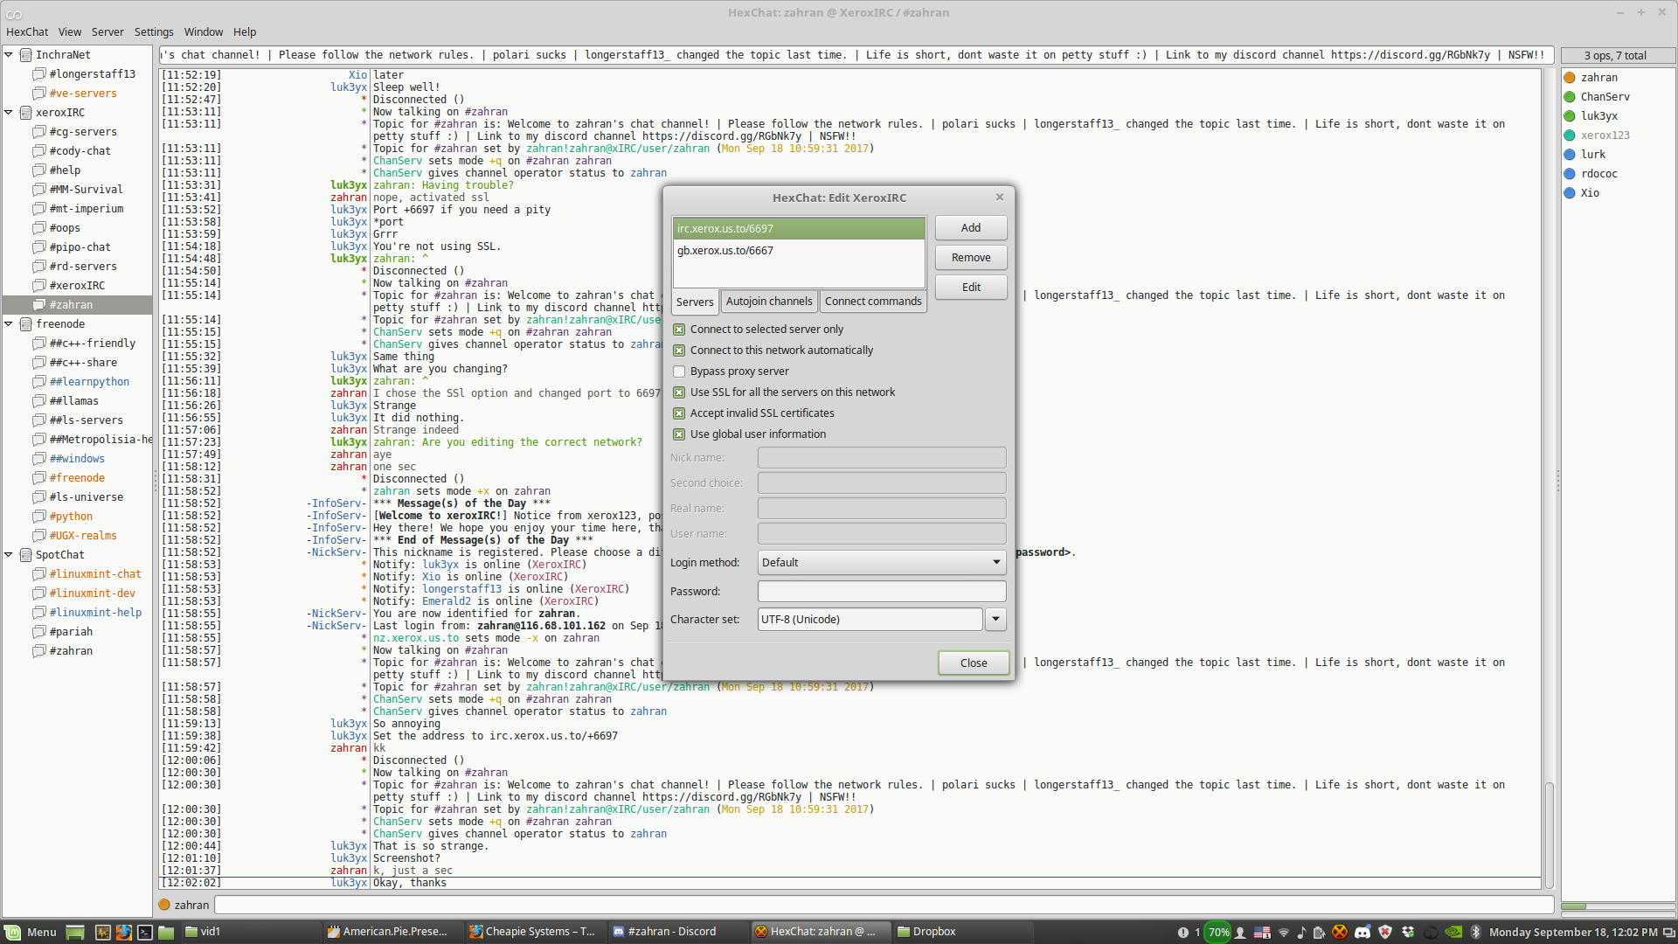Open the Dropbox tray icon
Viewport: 1678px width, 944px height.
click(x=1408, y=932)
